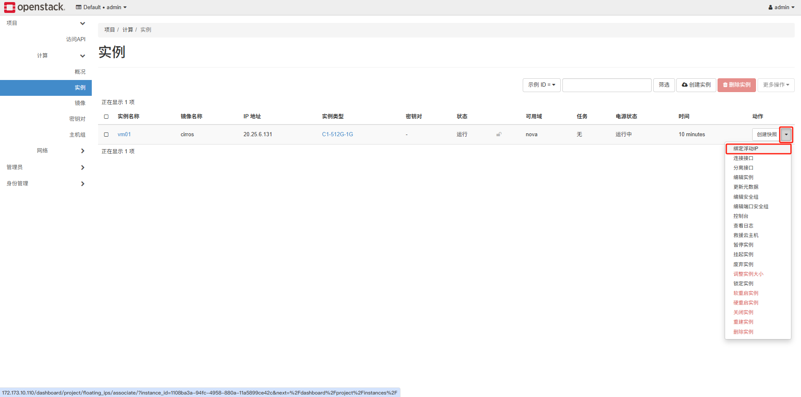Screen dimensions: 801x397
Task: Open the 示例 ID filter dropdown
Action: coord(542,85)
